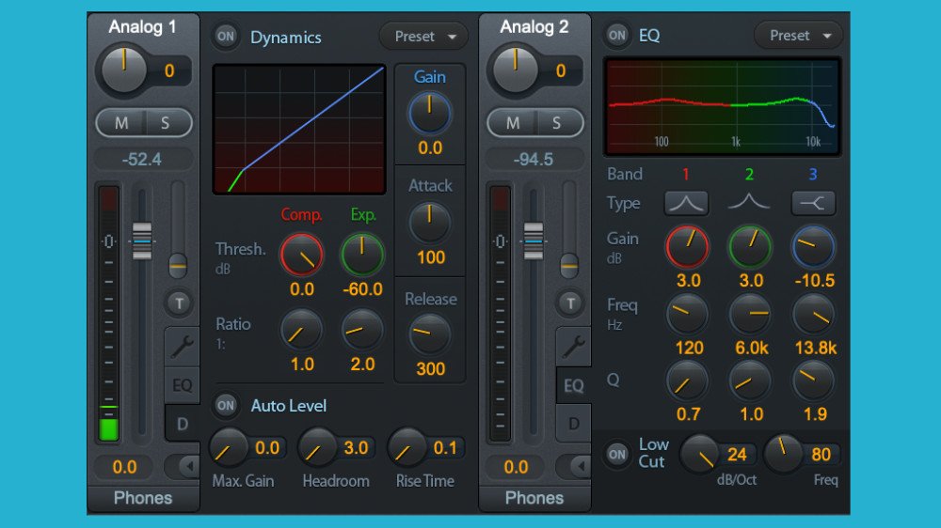Viewport: 941px width, 528px height.
Task: Click Low Cut Freq value field 80
Action: click(821, 455)
